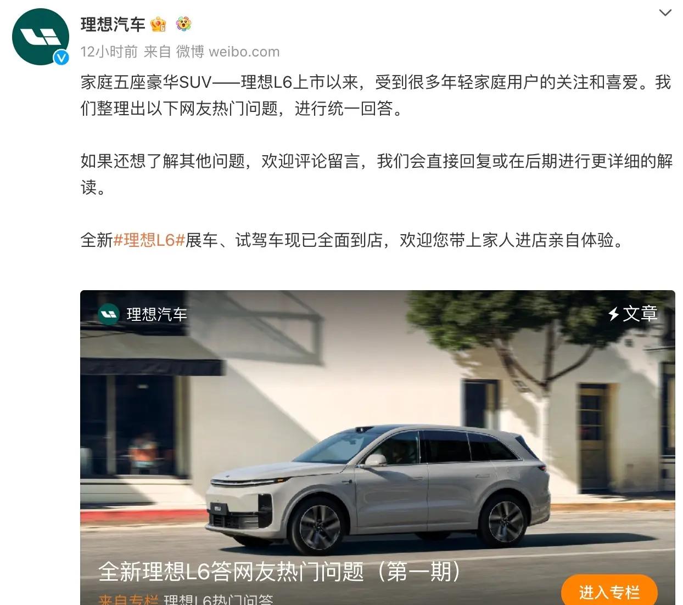683x605 pixels.
Task: Click the blue verified badge on avatar
Action: 61,57
